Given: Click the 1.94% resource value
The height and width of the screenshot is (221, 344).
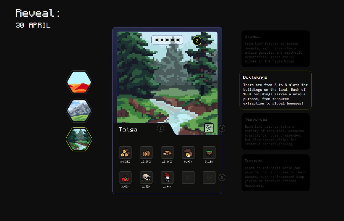Looking at the screenshot, I should coord(167,187).
